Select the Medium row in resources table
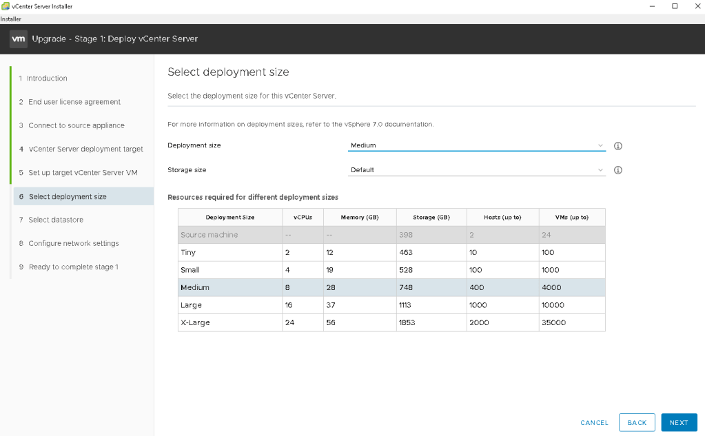 (x=391, y=287)
